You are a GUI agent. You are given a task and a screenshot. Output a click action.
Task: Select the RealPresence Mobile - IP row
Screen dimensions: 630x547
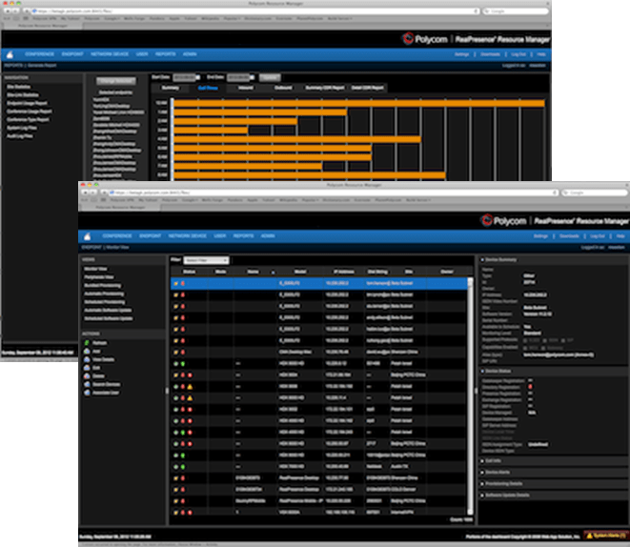coord(319,501)
